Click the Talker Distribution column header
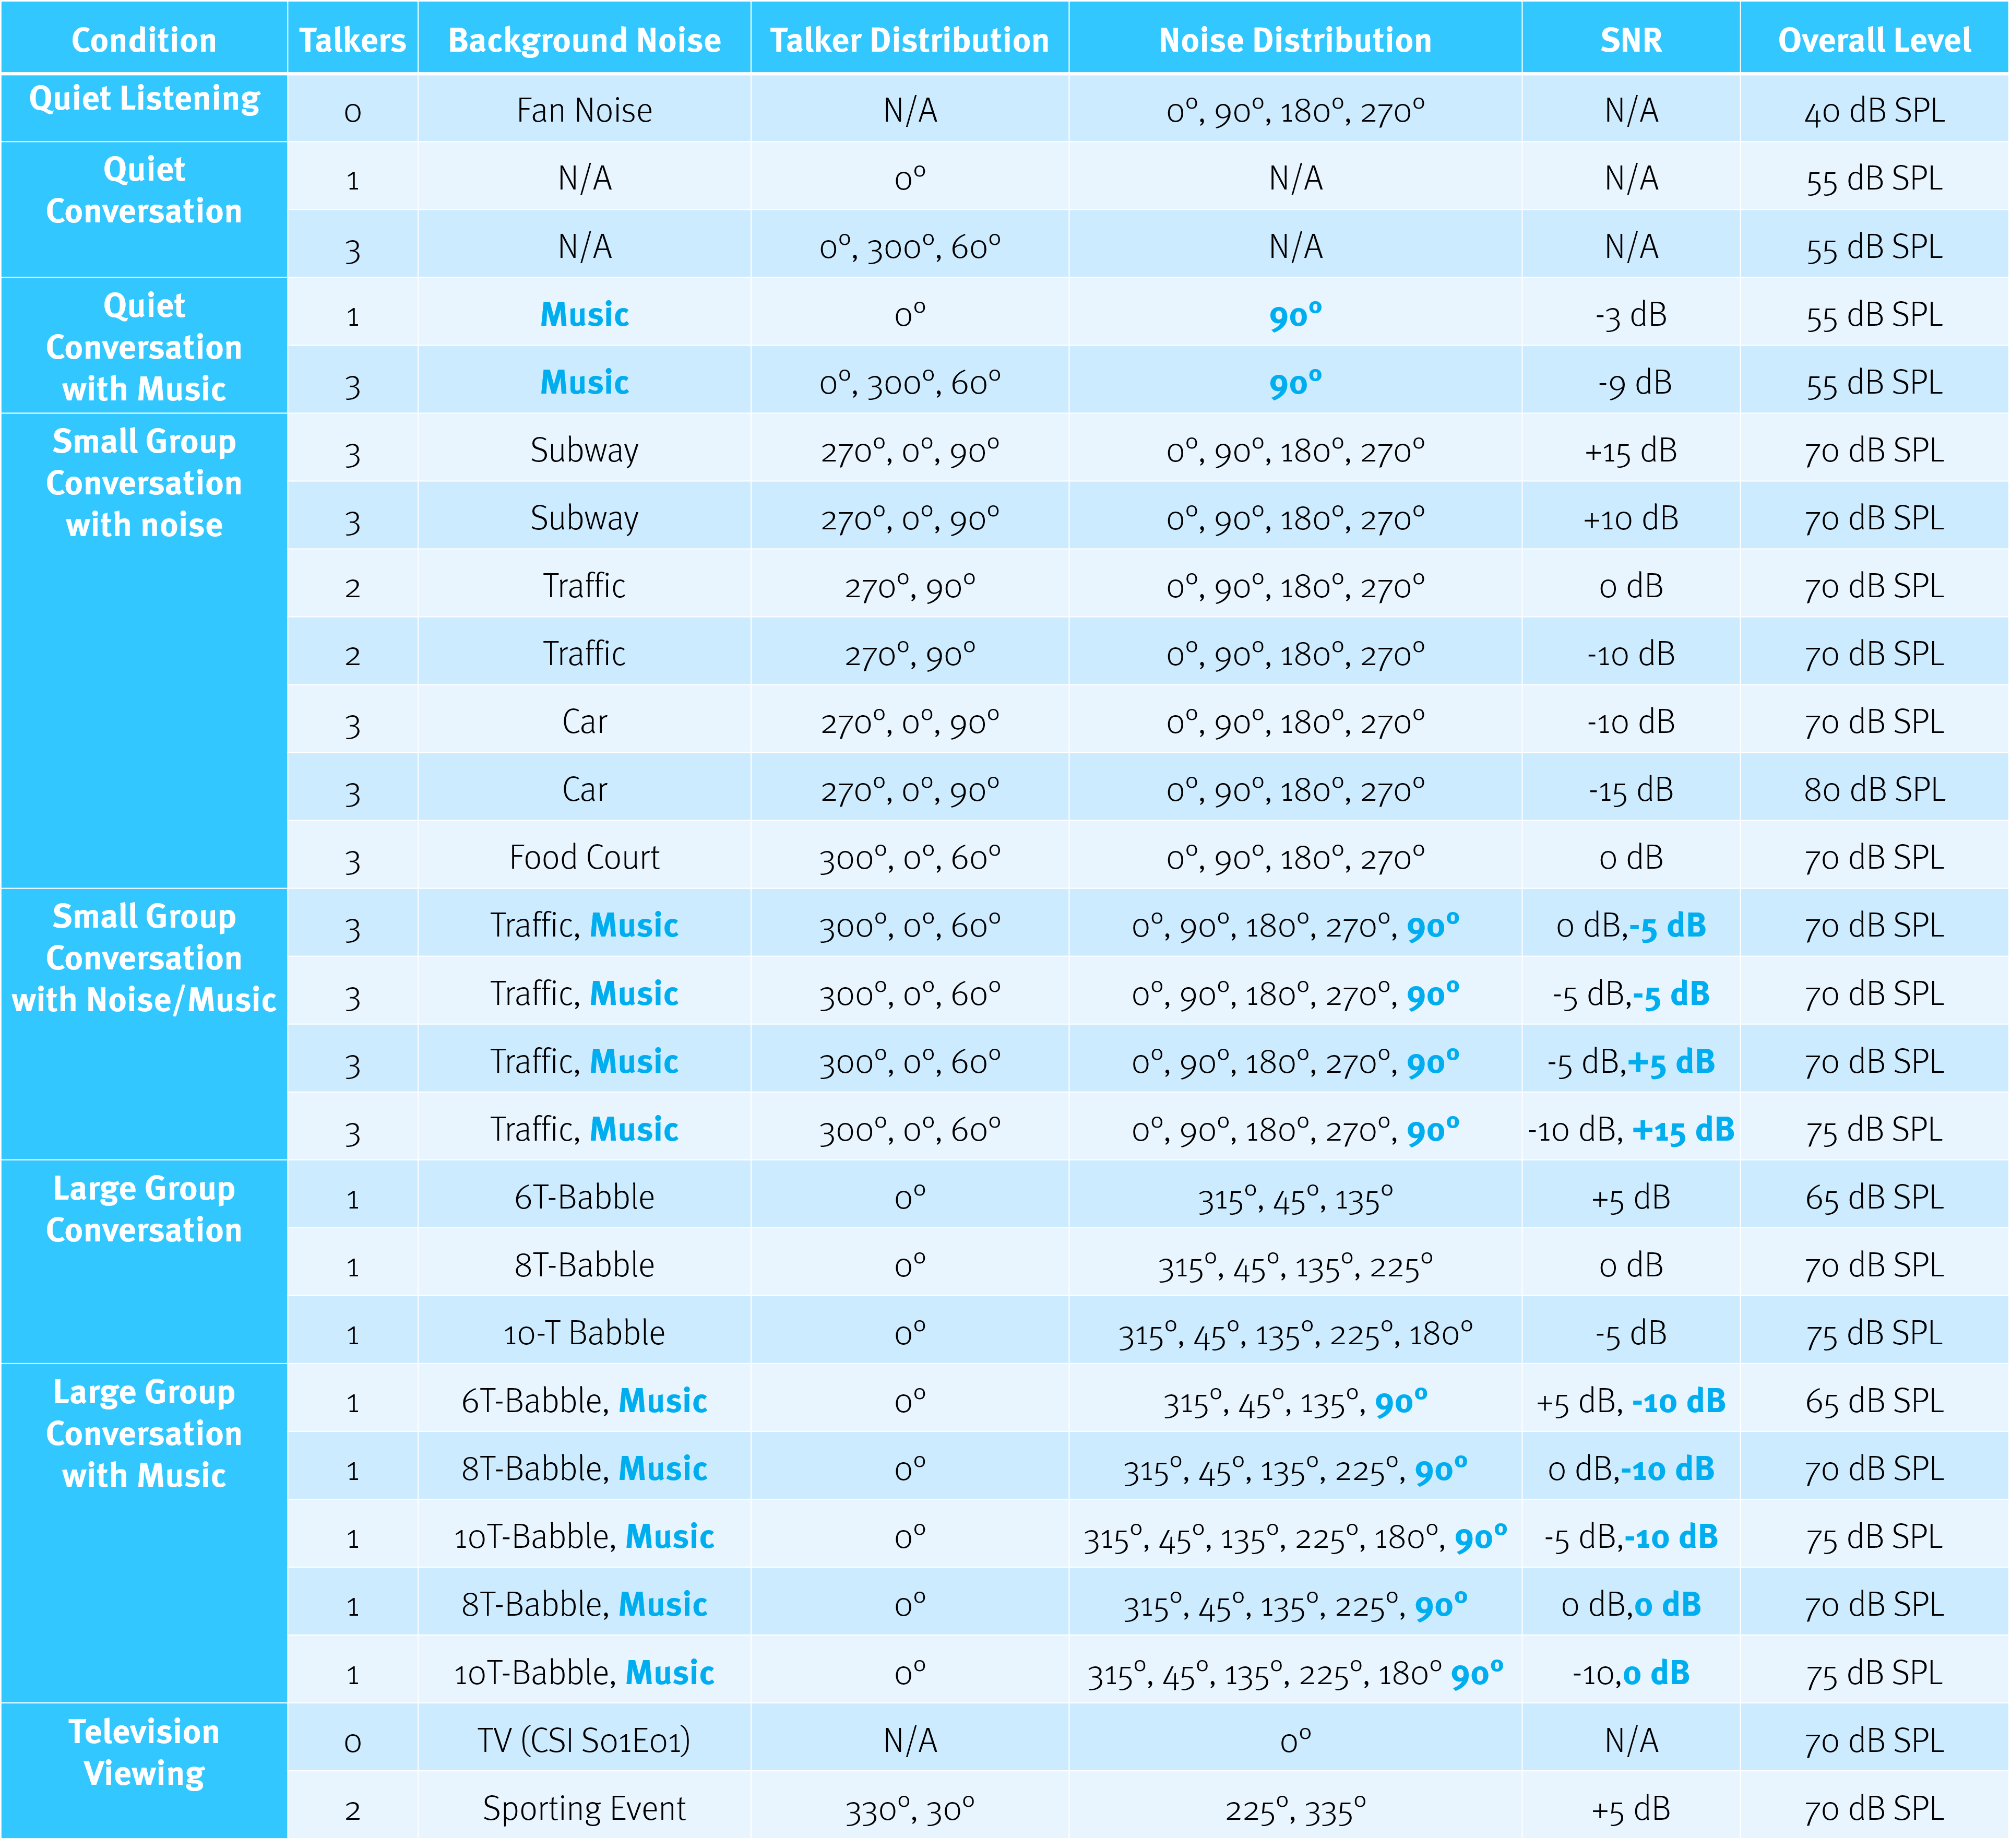Image resolution: width=2011 pixels, height=1848 pixels. click(909, 40)
